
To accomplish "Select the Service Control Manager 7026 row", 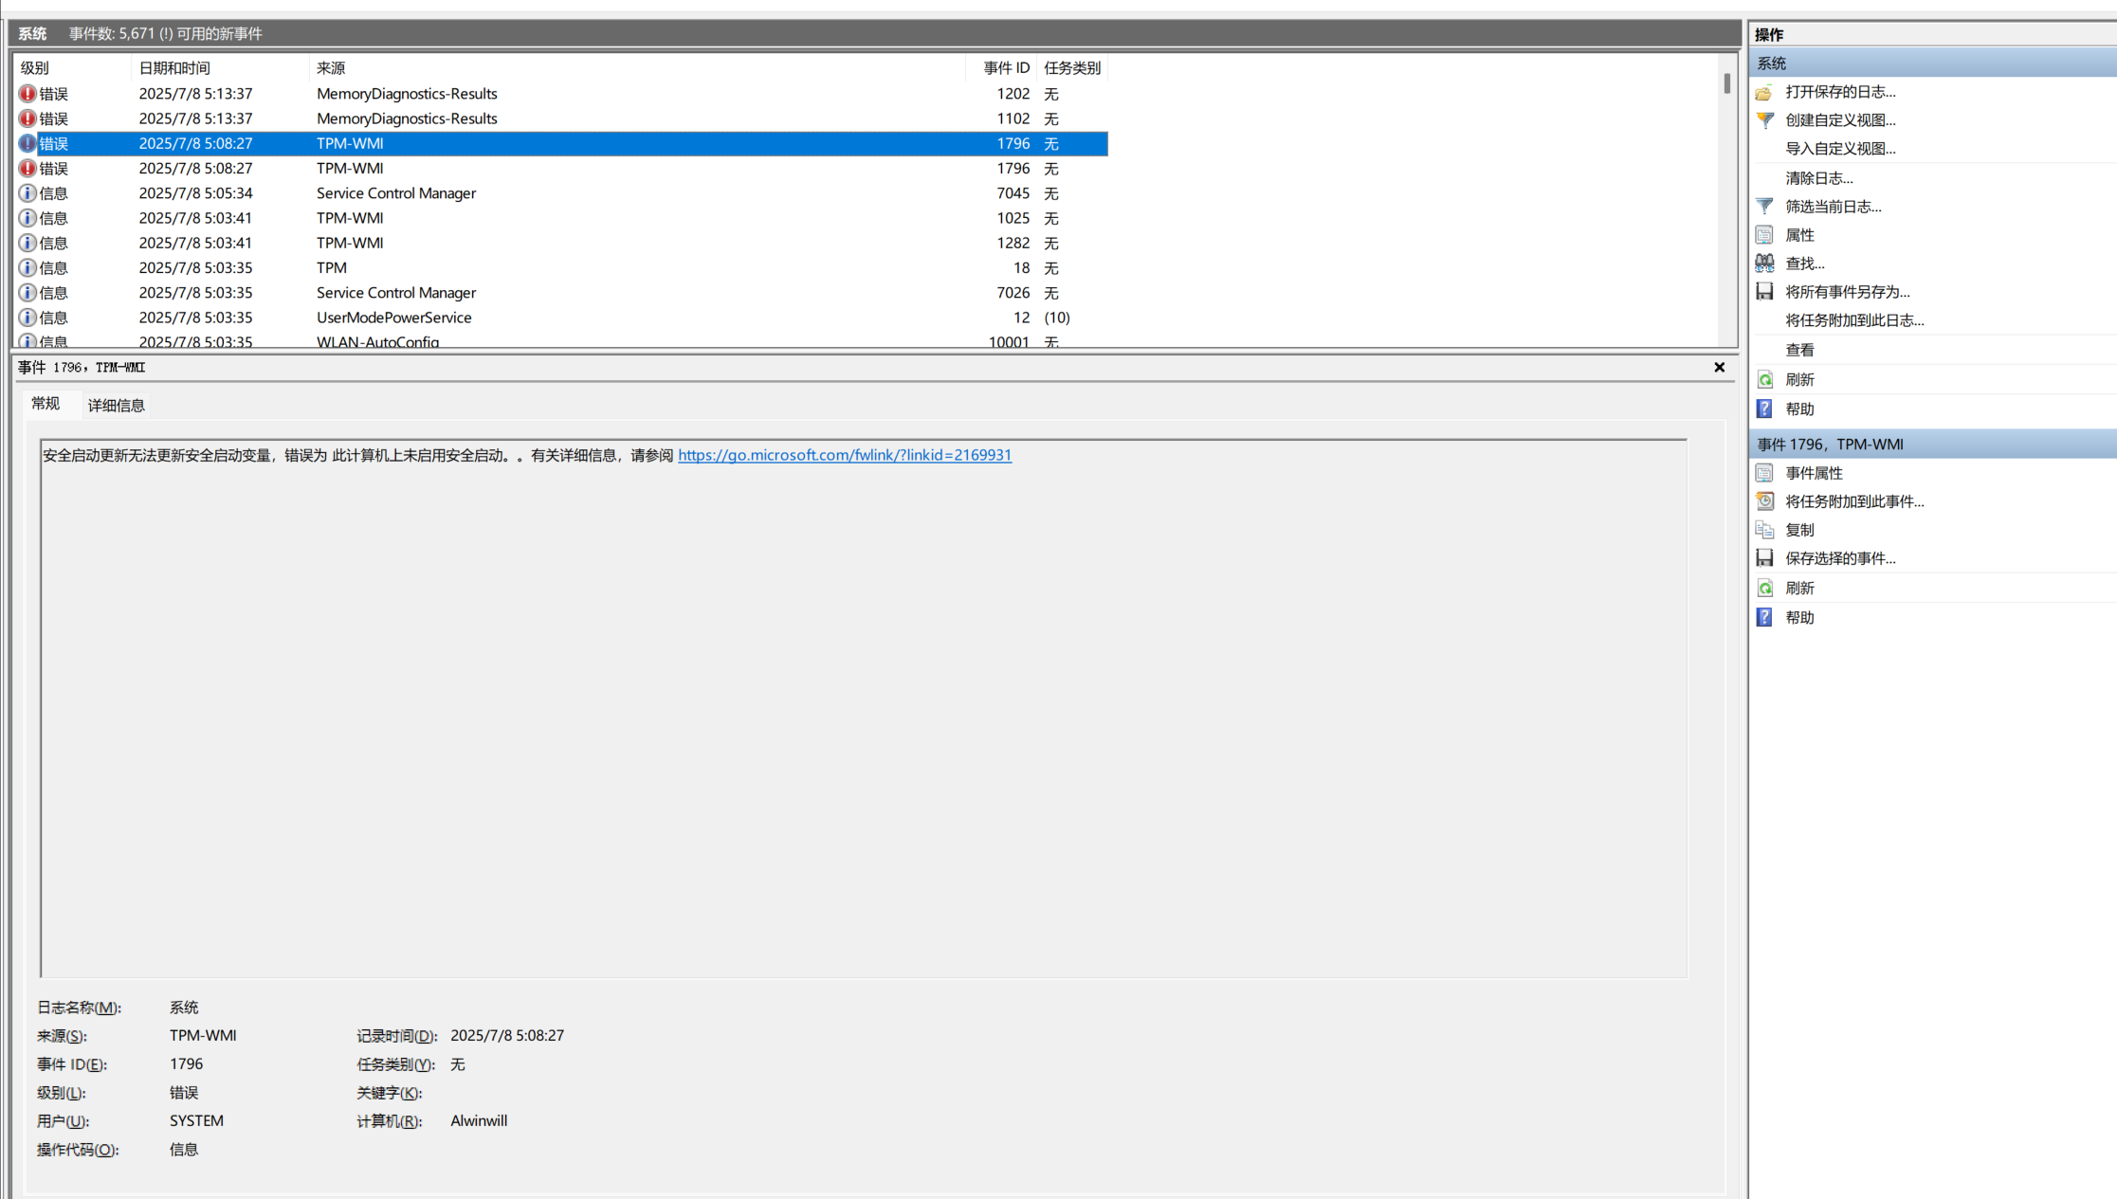I will 561,293.
